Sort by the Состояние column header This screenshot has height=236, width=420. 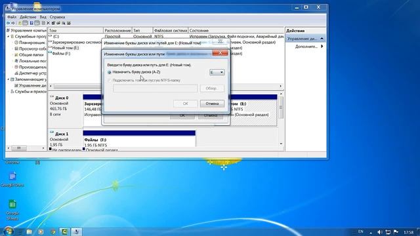[x=236, y=31]
